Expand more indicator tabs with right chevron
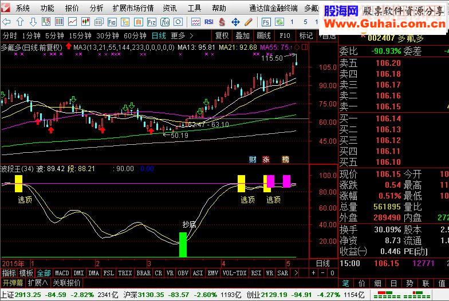The image size is (449, 301). (296, 273)
